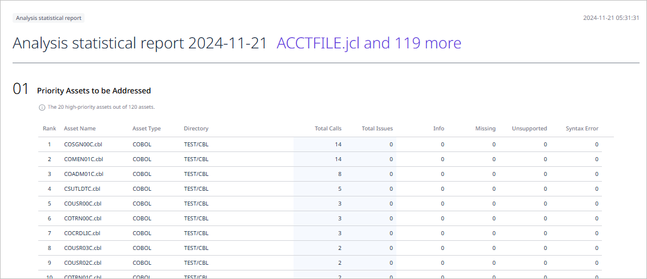
Task: Click the Syntax Error column header
Action: coord(582,129)
